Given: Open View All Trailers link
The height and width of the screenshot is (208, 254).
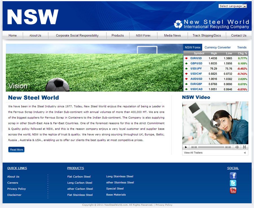Looking at the screenshot, I should pos(193,153).
